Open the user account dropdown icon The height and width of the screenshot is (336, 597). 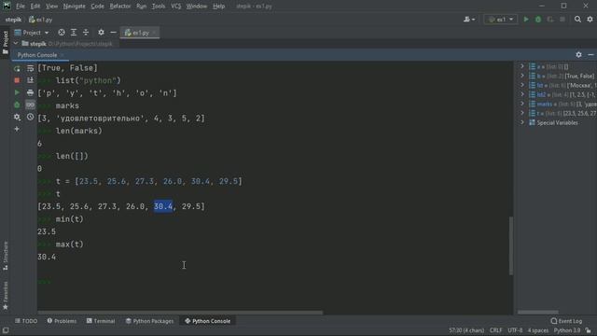(469, 19)
